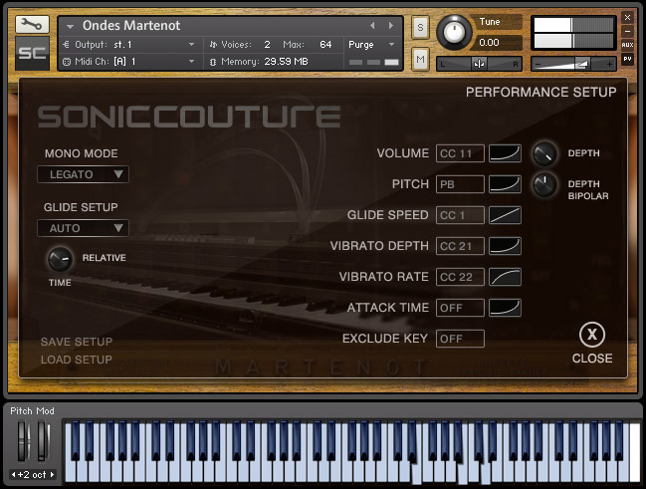Click the Memory chip icon
Image resolution: width=646 pixels, height=489 pixels.
pyautogui.click(x=213, y=62)
